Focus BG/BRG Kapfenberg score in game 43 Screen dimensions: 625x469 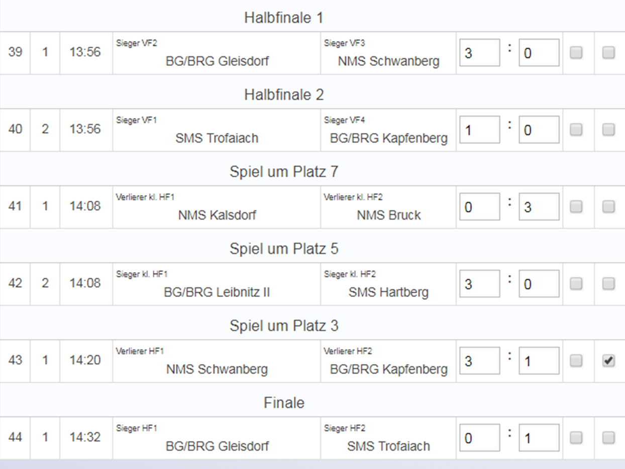click(x=539, y=361)
